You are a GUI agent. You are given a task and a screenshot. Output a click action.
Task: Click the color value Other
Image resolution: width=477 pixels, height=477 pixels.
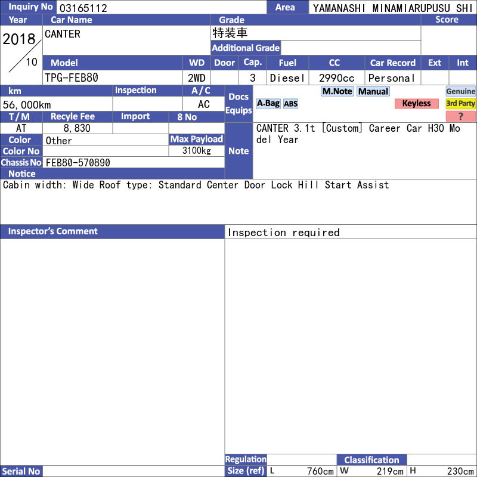[x=58, y=141]
